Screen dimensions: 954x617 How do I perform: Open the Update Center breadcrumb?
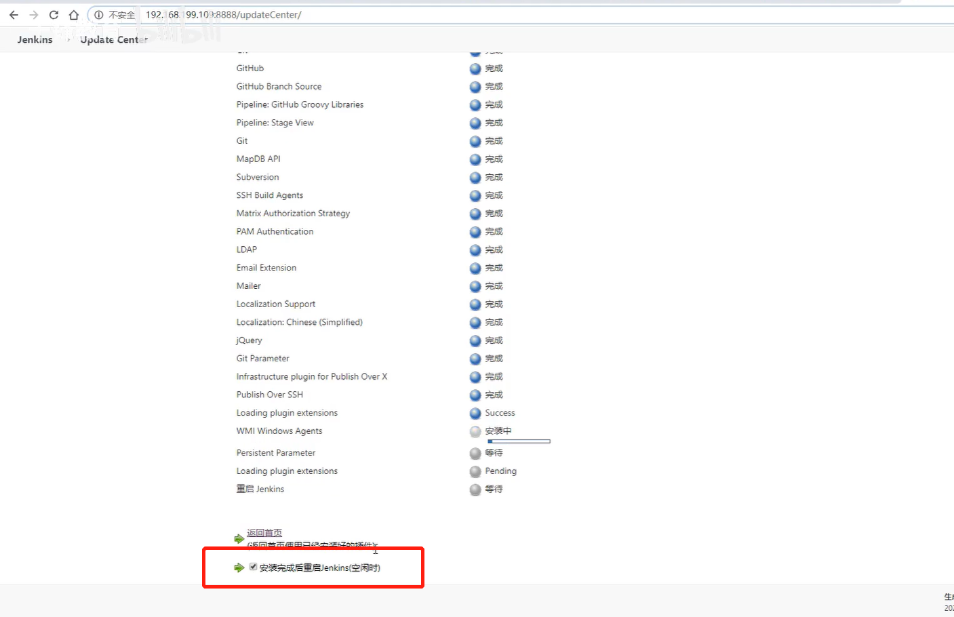point(114,40)
